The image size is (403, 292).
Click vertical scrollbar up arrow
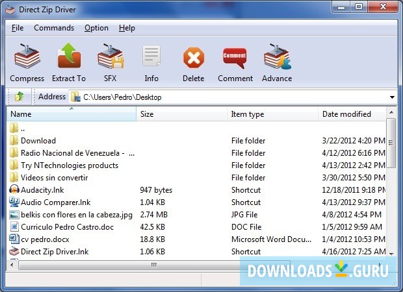391,113
